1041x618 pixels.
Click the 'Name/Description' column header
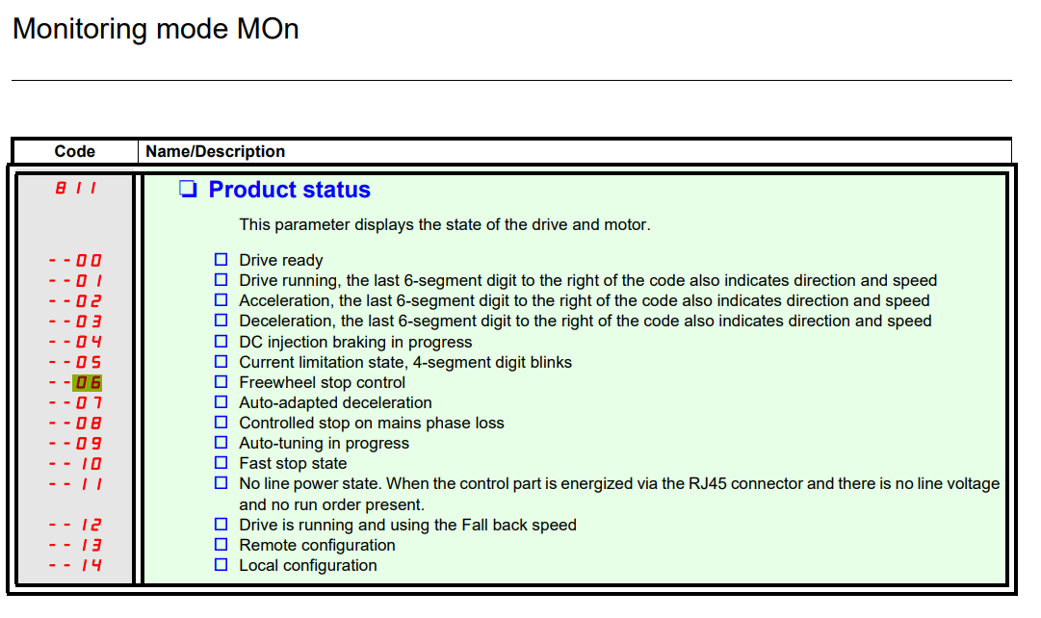[215, 151]
